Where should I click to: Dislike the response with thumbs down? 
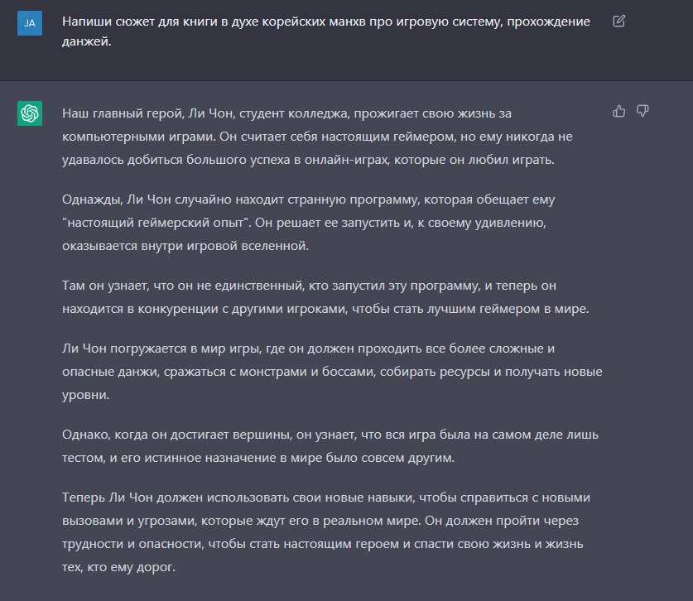pyautogui.click(x=642, y=111)
